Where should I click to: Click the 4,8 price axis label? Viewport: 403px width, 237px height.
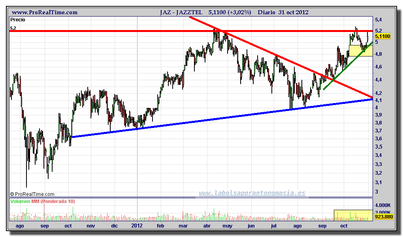coord(378,54)
